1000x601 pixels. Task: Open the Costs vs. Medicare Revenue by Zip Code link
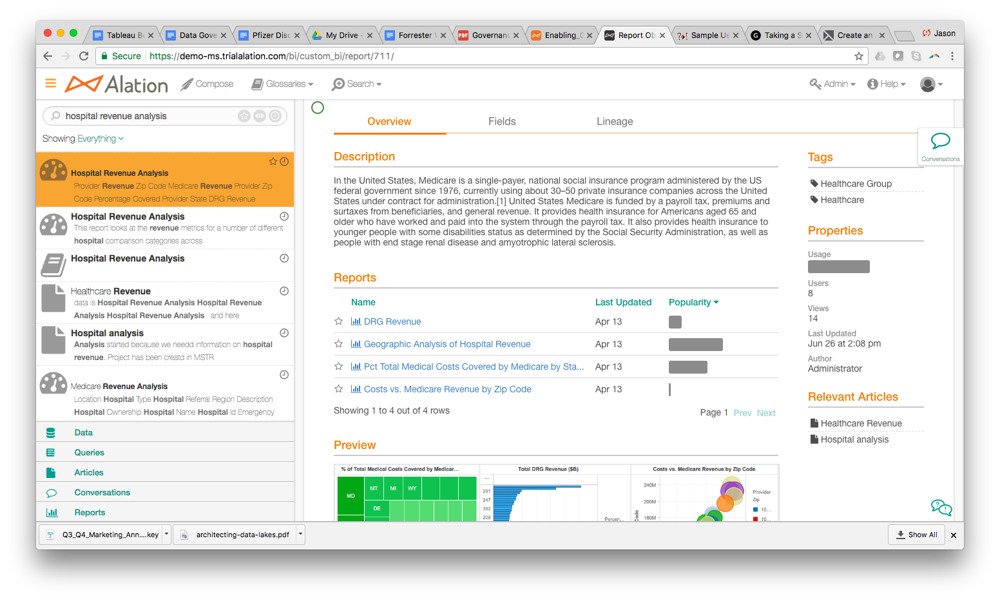[448, 389]
